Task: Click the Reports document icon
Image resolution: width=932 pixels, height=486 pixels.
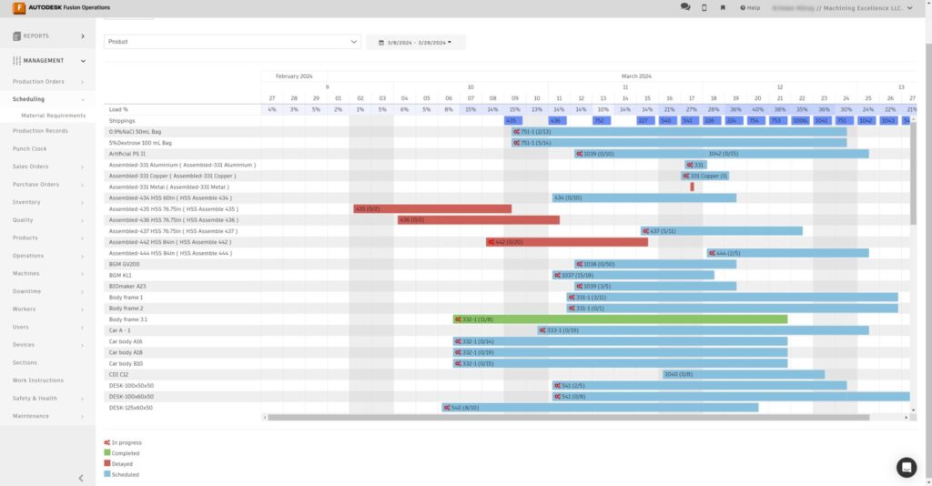Action: click(16, 36)
